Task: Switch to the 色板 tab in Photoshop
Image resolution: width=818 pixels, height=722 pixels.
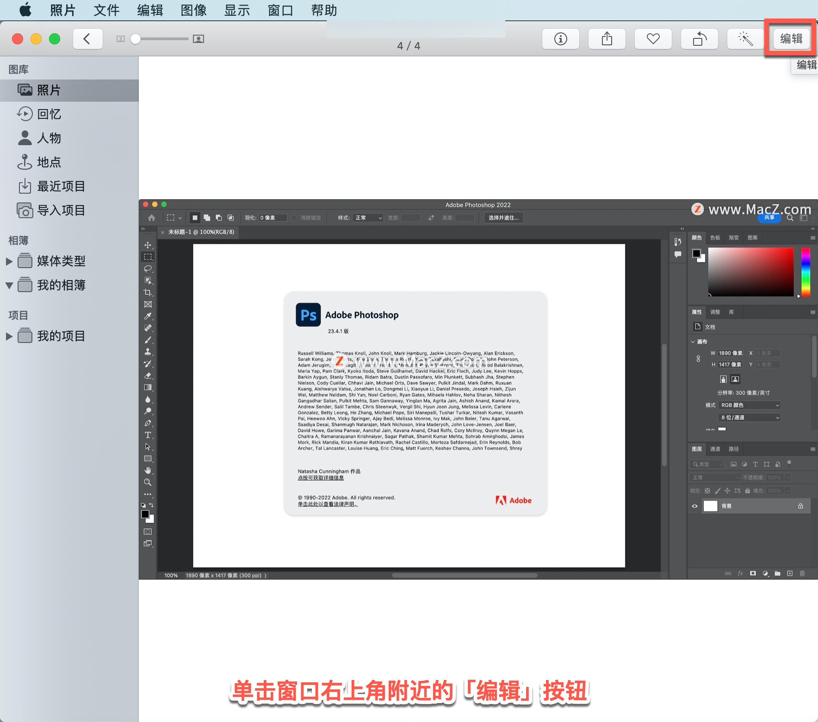Action: coord(715,238)
